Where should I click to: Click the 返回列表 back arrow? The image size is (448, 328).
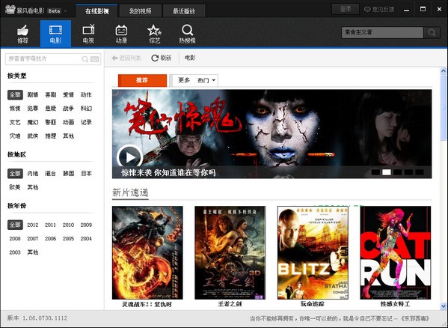click(126, 58)
